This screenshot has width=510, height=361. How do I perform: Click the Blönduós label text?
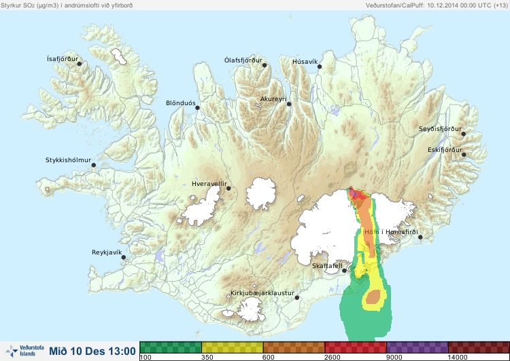point(181,103)
